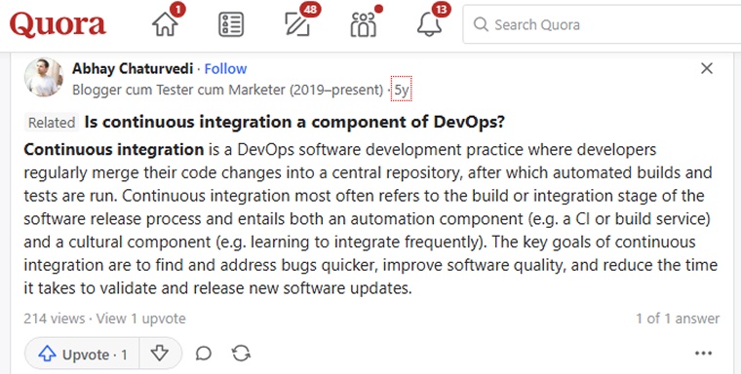Image resolution: width=741 pixels, height=374 pixels.
Task: Follow Abhay Chaturvedi
Action: [x=225, y=69]
